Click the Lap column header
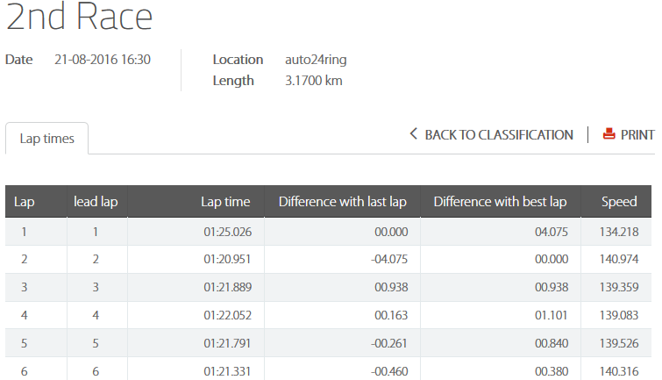662x380 pixels. point(25,202)
